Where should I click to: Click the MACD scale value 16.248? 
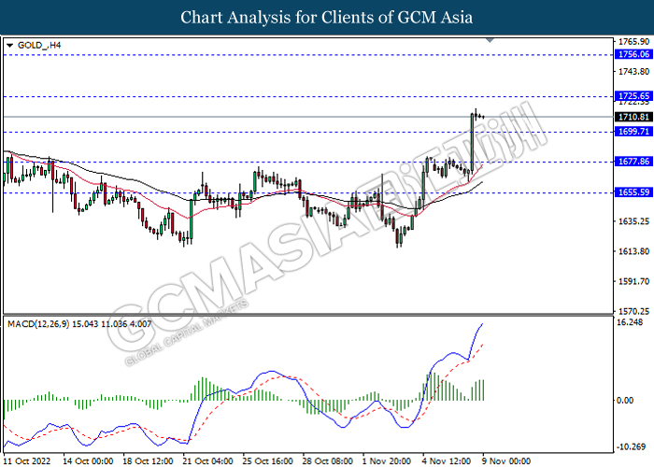coord(630,322)
